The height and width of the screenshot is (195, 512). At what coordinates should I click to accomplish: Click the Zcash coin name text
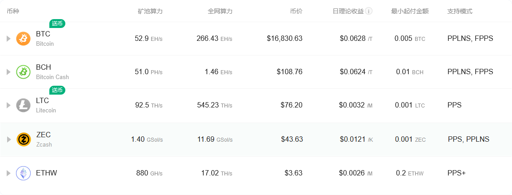pyautogui.click(x=44, y=144)
